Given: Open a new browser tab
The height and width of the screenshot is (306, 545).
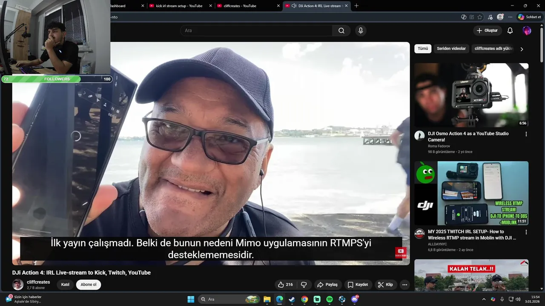Looking at the screenshot, I should [356, 6].
